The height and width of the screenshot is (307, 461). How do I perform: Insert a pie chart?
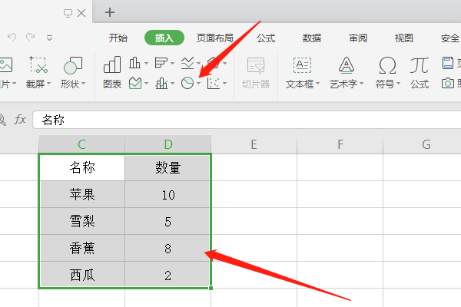pyautogui.click(x=187, y=83)
